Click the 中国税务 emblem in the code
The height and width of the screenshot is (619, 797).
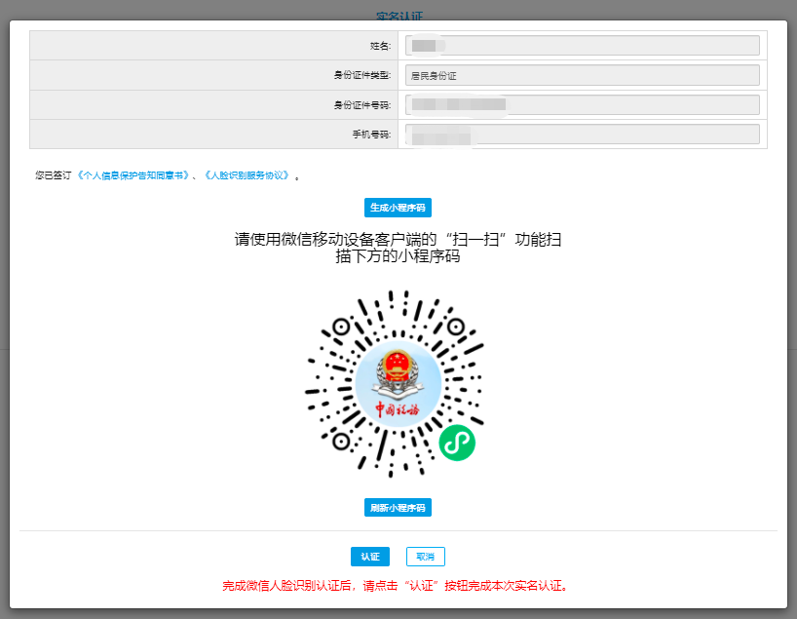tap(398, 384)
